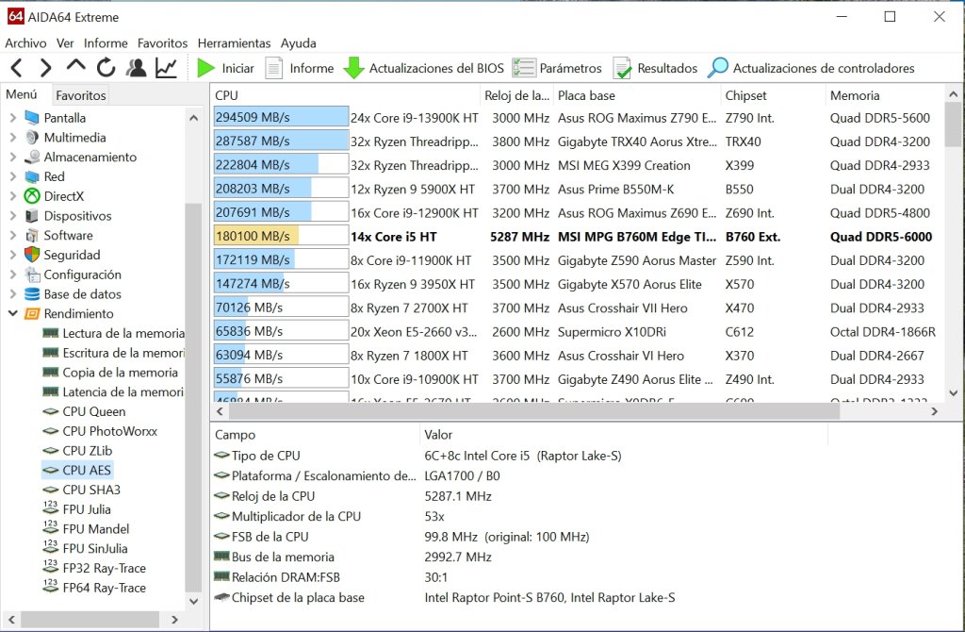
Task: Open the Informe menu
Action: click(x=106, y=43)
